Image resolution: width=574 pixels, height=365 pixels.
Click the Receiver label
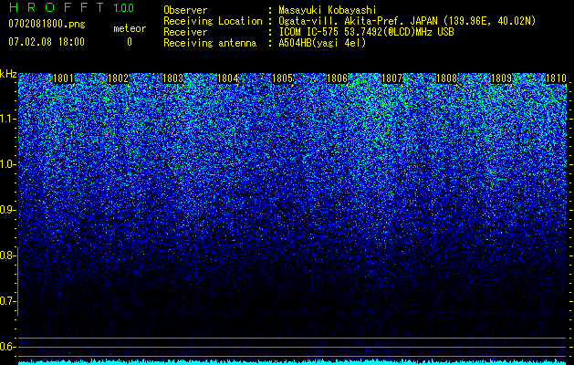185,32
